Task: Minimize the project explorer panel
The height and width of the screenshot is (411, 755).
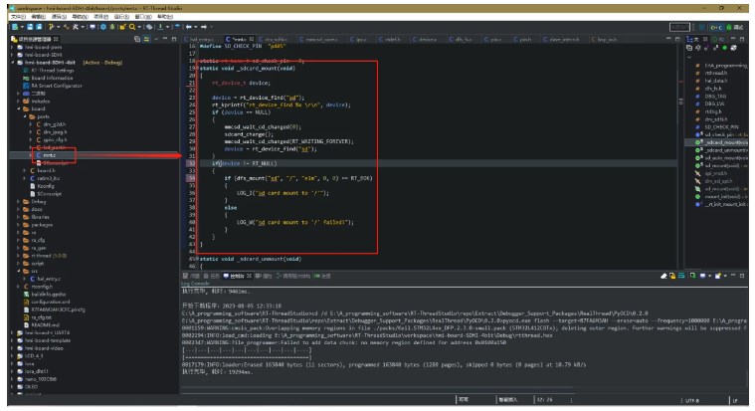Action: (165, 38)
